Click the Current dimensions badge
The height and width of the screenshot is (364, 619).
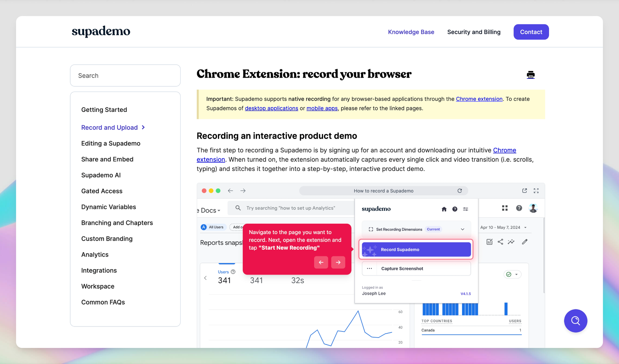[x=433, y=229]
